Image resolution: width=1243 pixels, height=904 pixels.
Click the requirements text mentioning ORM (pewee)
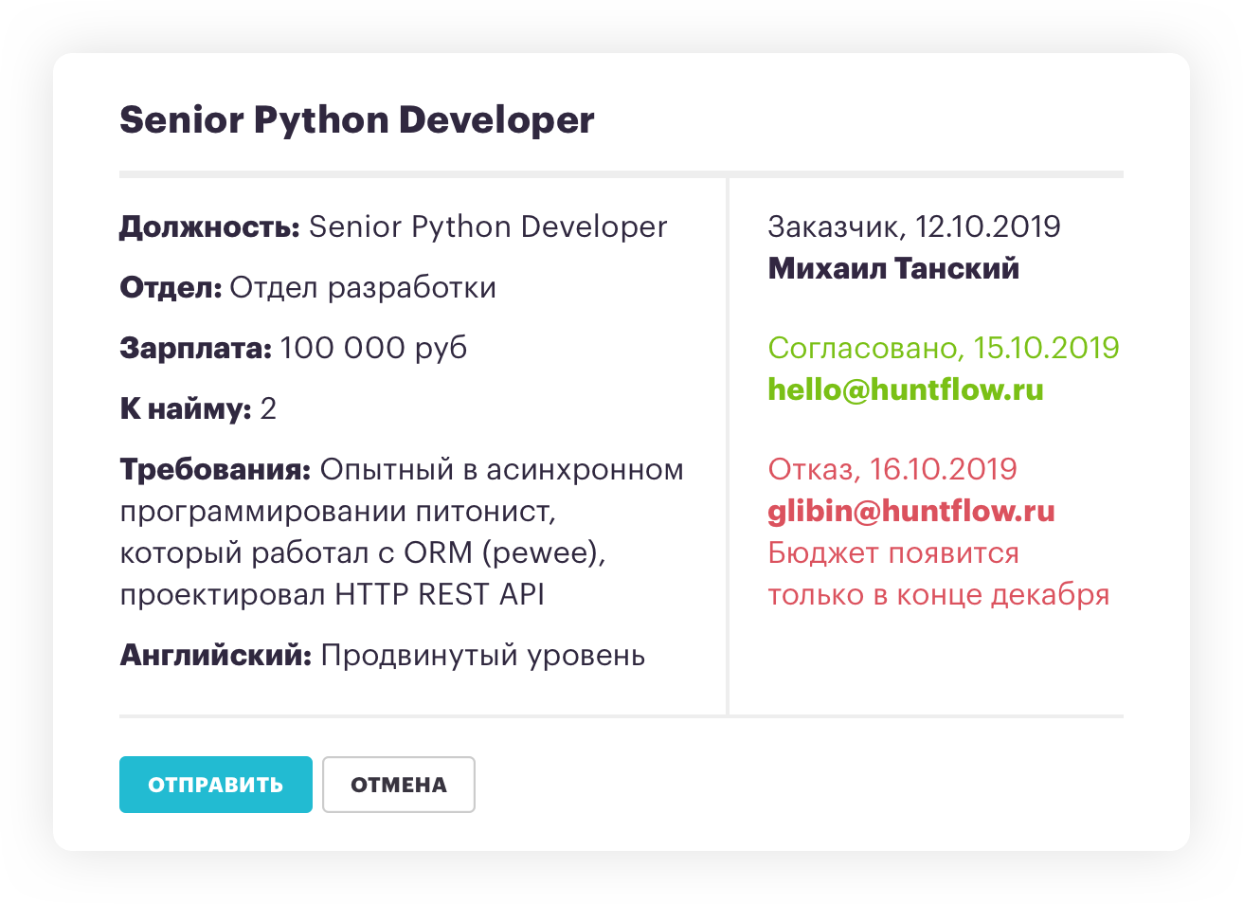click(362, 553)
